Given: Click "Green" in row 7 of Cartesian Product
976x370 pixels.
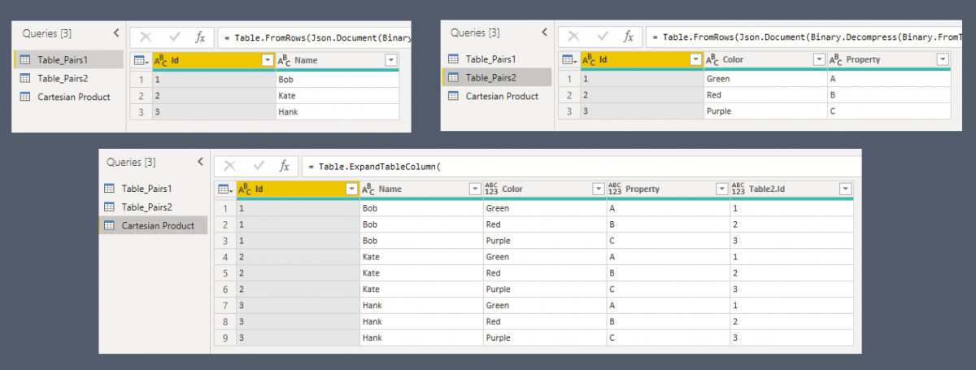Looking at the screenshot, I should [x=545, y=305].
